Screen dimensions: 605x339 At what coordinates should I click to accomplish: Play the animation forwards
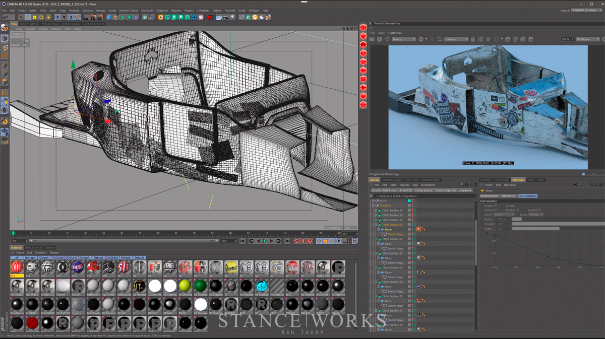point(265,241)
